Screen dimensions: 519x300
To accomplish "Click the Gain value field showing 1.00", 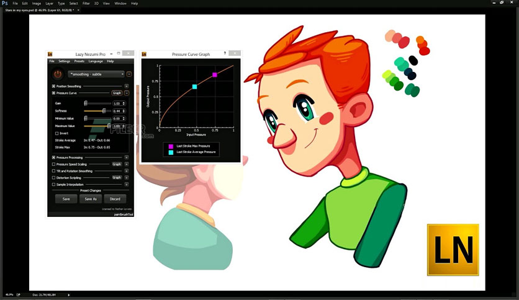I will pos(119,104).
